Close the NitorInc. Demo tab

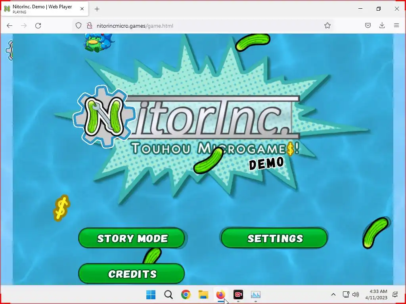point(82,9)
